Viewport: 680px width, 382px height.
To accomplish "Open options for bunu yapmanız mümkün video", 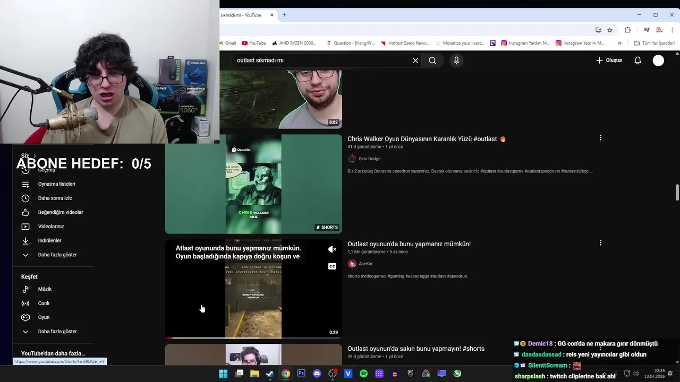I will pos(600,243).
